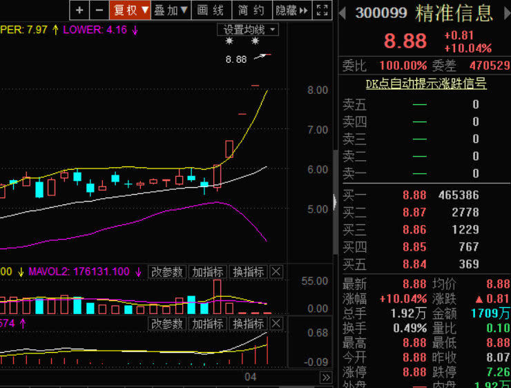This screenshot has height=388, width=511.
Task: Toggle fullscreen chart view icon
Action: click(322, 10)
